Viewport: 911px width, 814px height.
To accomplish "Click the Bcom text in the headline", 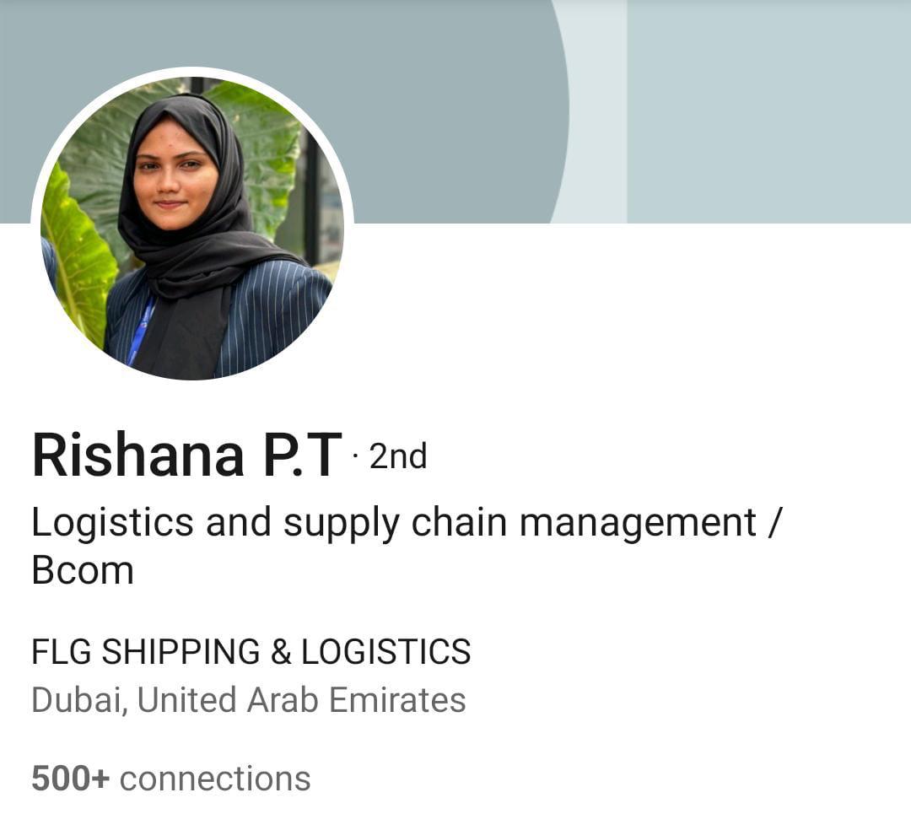I will click(x=83, y=570).
